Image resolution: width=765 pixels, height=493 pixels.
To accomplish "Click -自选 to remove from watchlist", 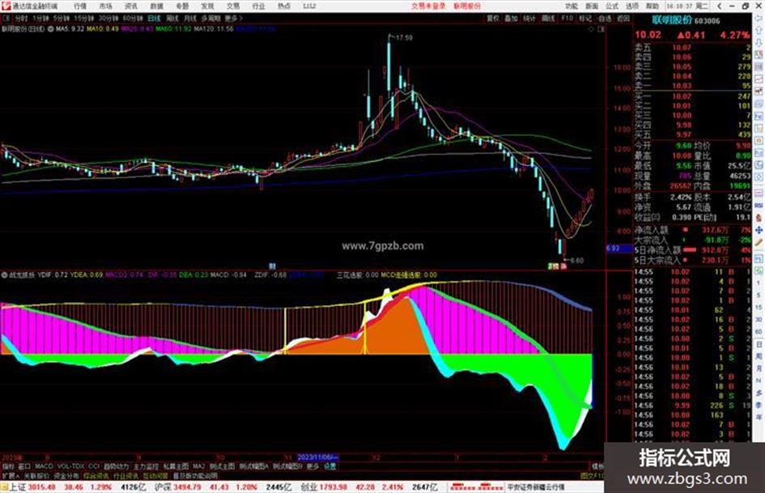I will pyautogui.click(x=604, y=18).
